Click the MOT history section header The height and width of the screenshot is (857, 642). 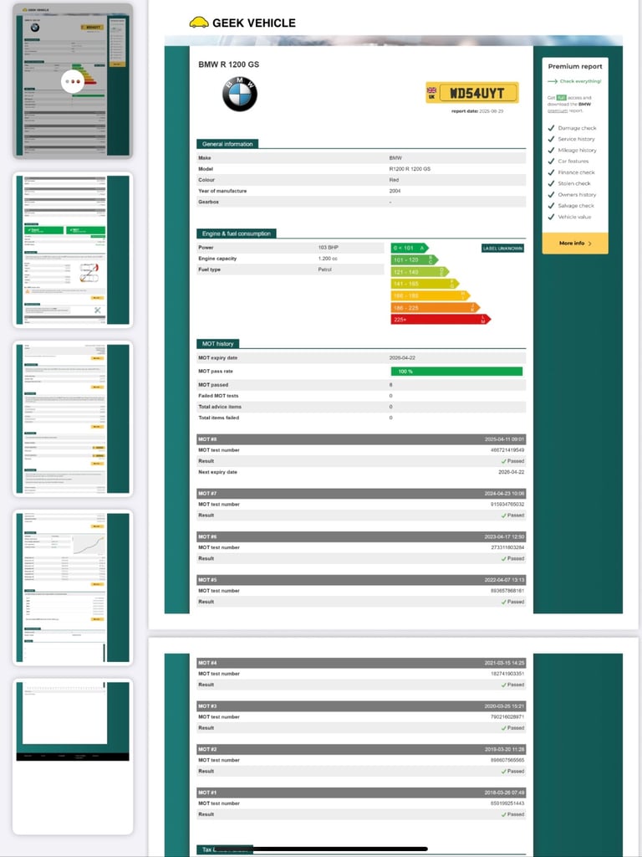(218, 344)
